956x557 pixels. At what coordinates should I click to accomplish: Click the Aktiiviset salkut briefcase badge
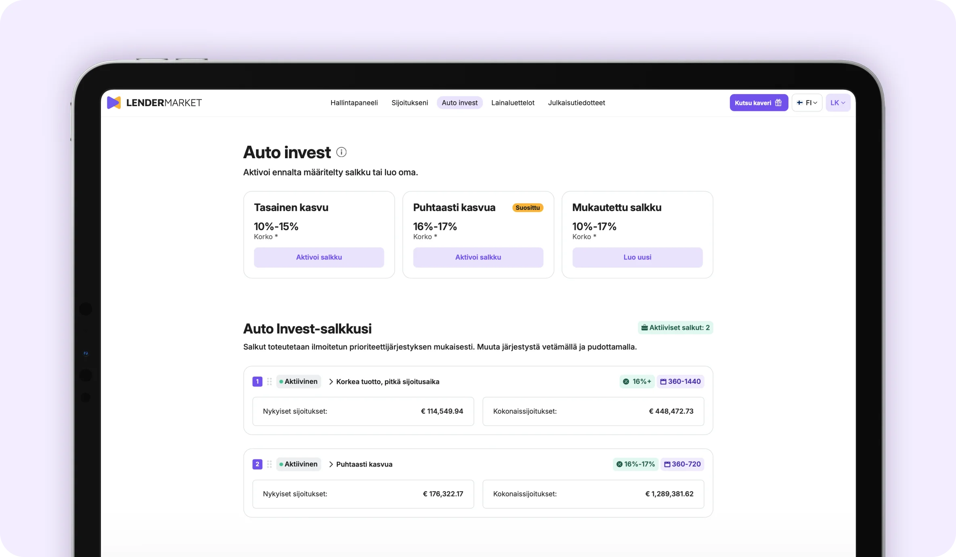coord(675,328)
